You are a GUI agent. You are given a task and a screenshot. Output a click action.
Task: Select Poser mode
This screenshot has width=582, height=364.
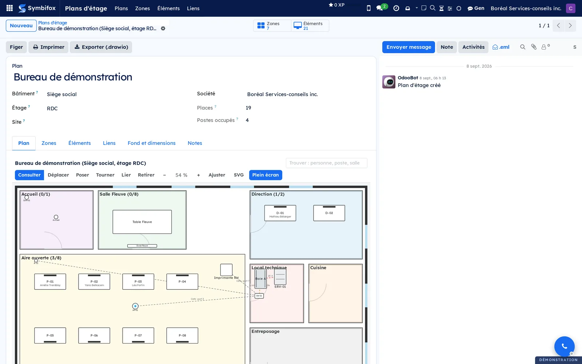coord(83,175)
